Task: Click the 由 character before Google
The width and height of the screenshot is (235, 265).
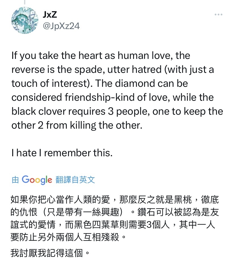Action: (x=15, y=180)
